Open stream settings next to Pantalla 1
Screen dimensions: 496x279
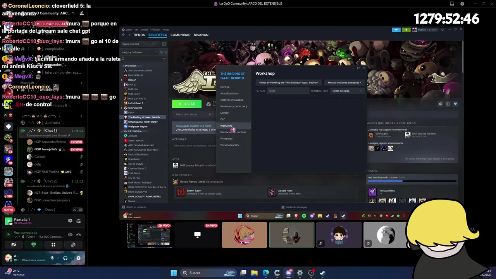pos(78,221)
